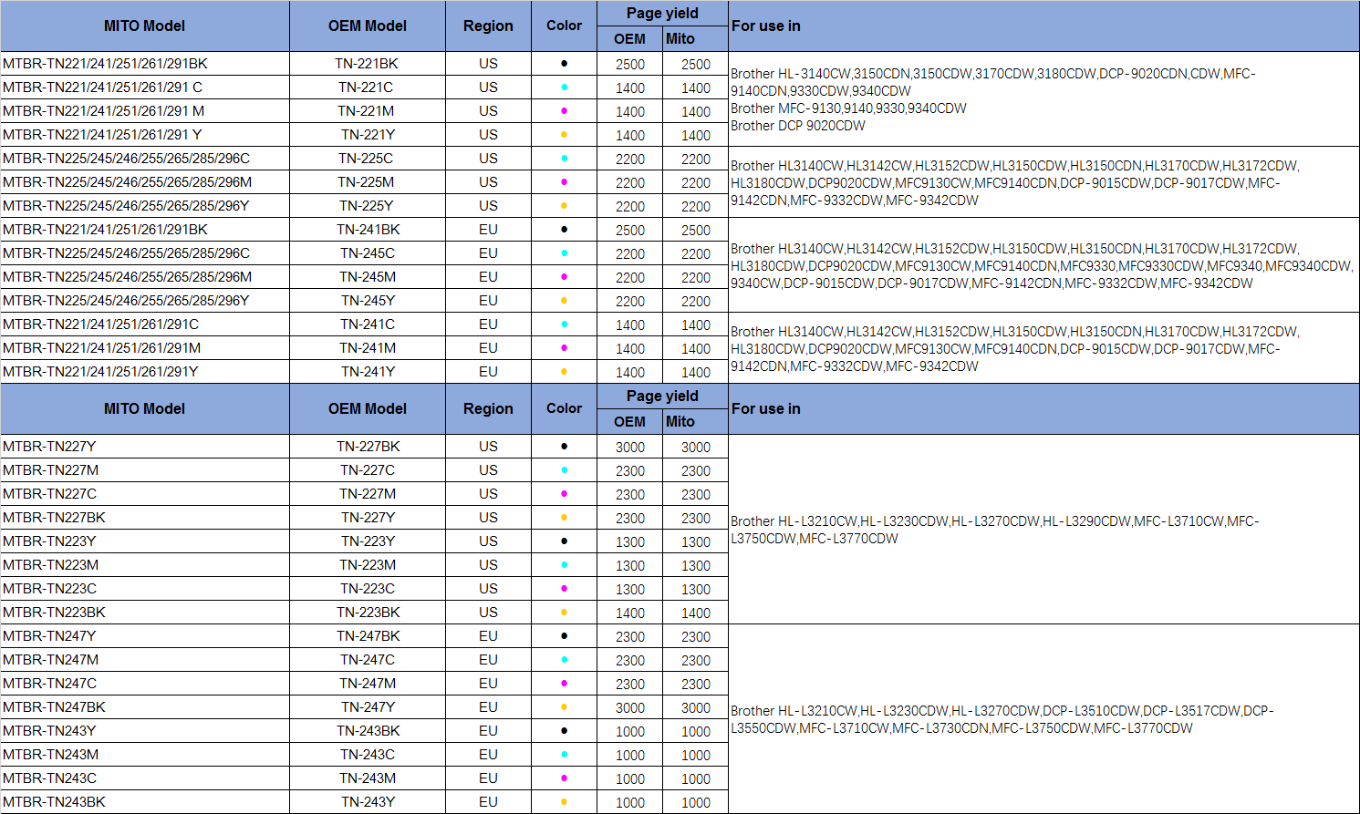Select the MTBR-TN223Y MITO model cell

(x=145, y=541)
